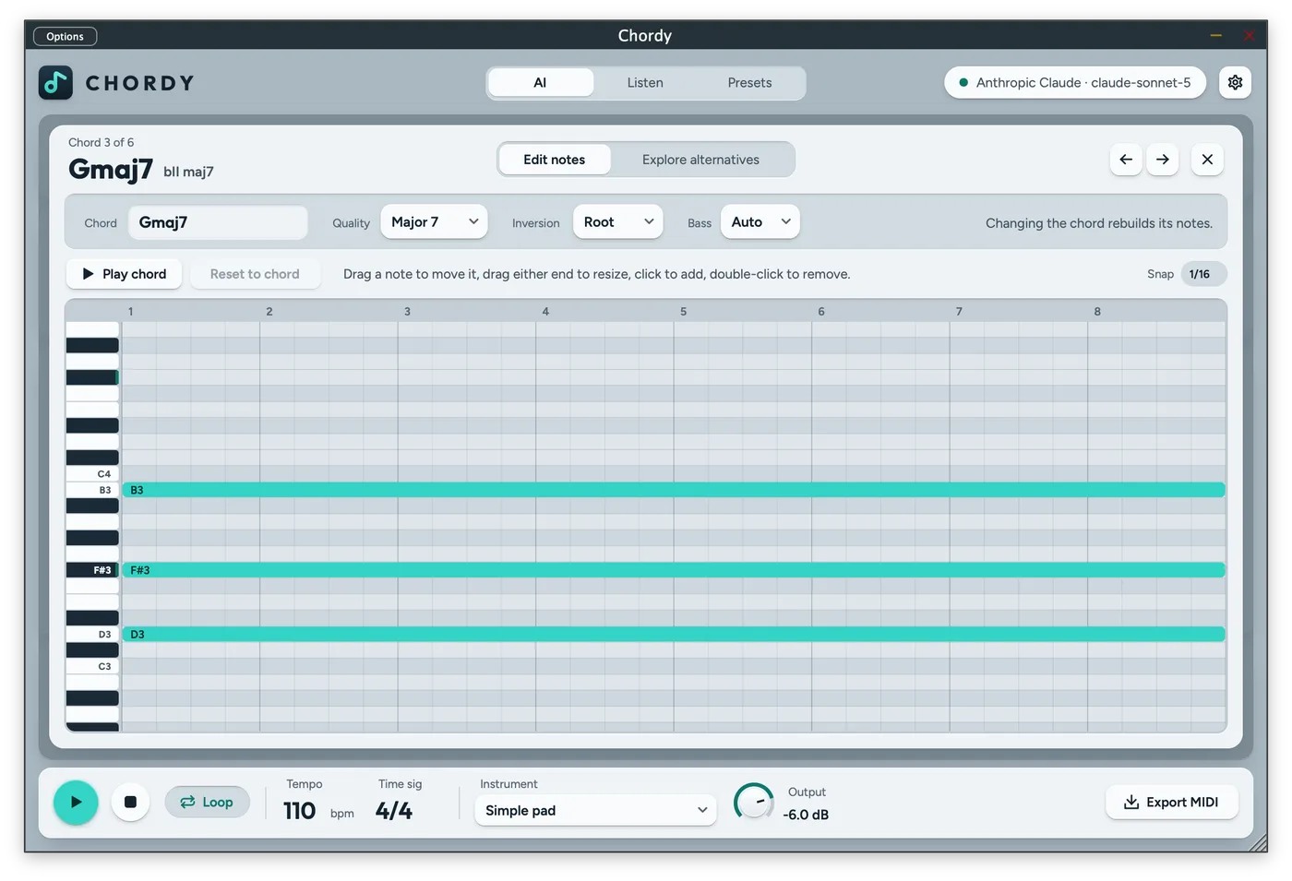The height and width of the screenshot is (881, 1292).
Task: Toggle the Loop button
Action: tap(207, 802)
